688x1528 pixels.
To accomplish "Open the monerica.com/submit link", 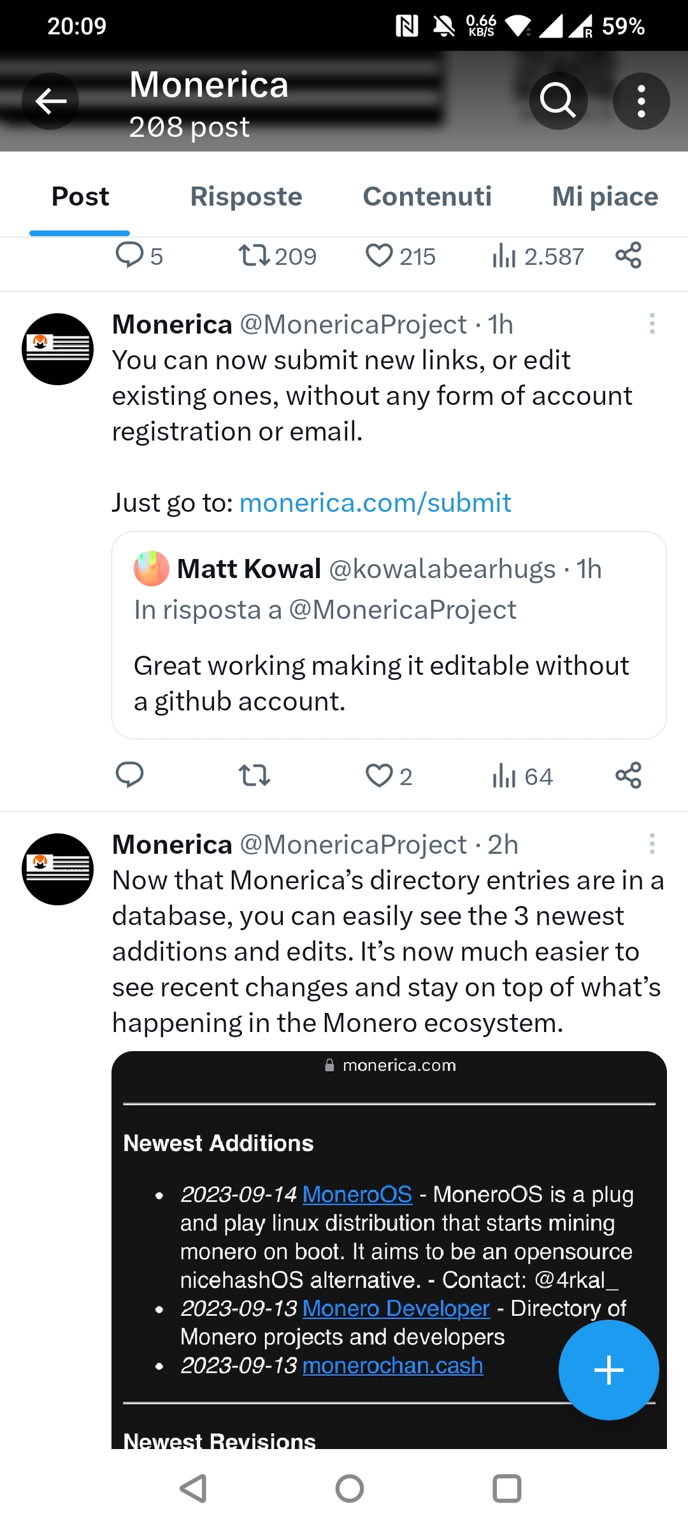I will click(375, 503).
